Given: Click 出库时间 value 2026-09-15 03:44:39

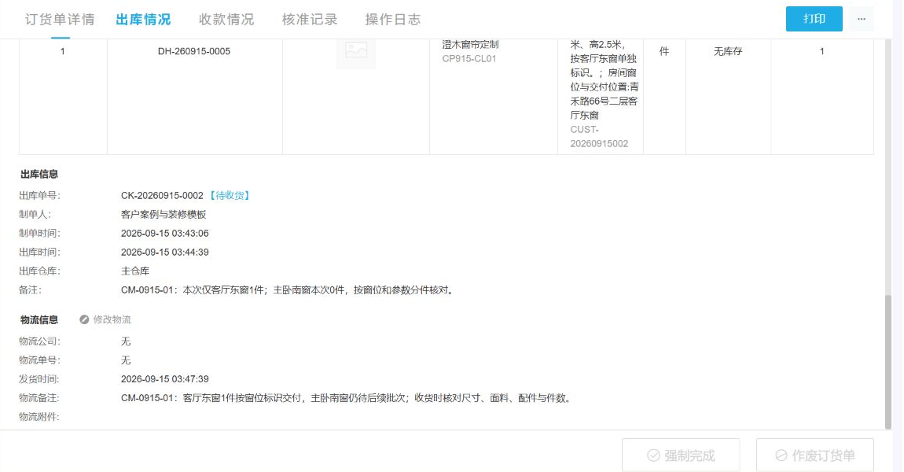Looking at the screenshot, I should click(165, 253).
